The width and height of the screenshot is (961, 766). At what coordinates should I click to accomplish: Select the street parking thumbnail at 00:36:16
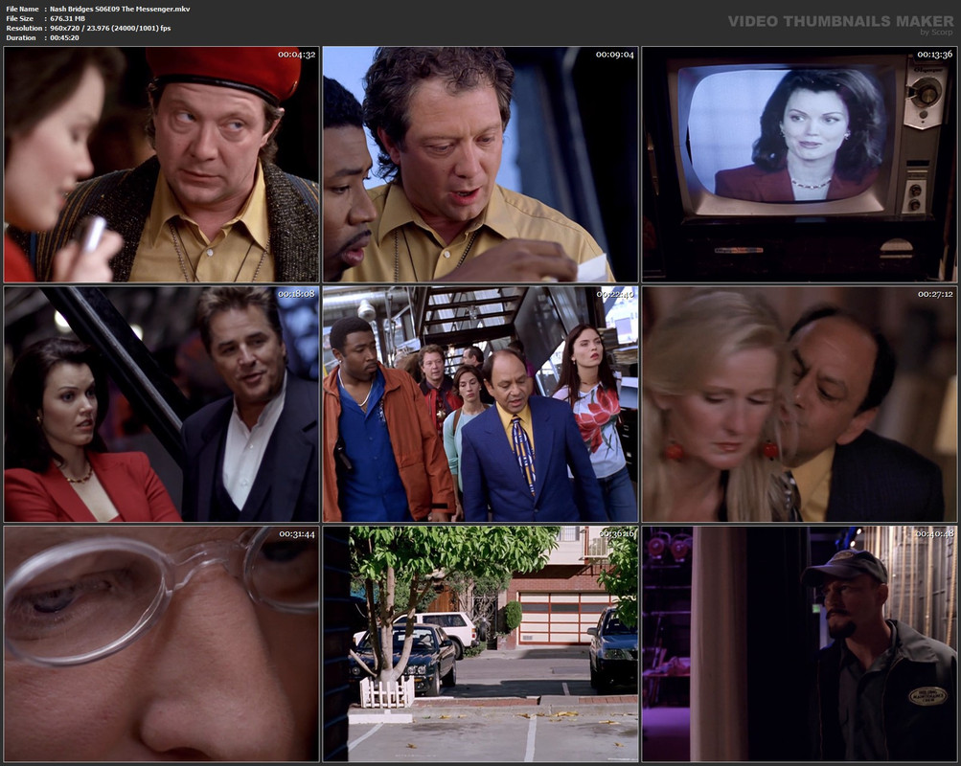tap(481, 644)
